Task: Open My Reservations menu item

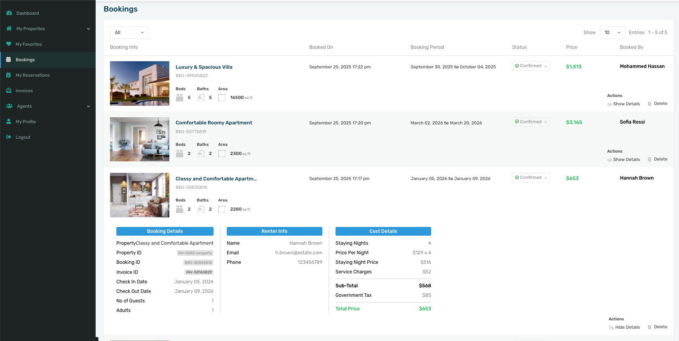Action: pyautogui.click(x=33, y=75)
